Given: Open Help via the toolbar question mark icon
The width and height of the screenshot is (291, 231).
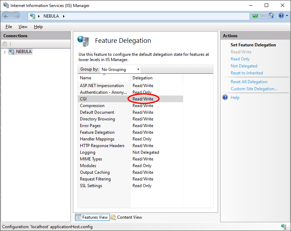Looking at the screenshot, I should pos(281,15).
